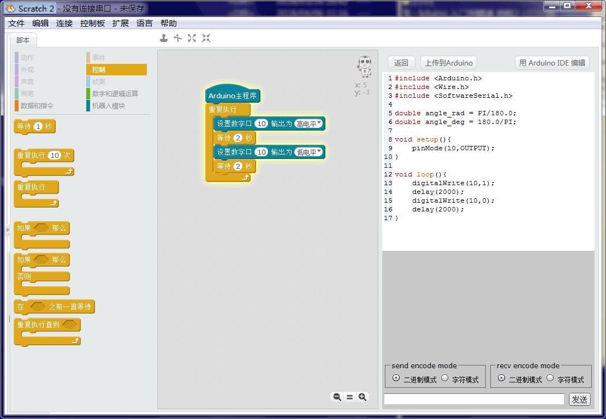Image resolution: width=606 pixels, height=419 pixels.
Task: Select the stamp duplicate tool
Action: pos(164,38)
